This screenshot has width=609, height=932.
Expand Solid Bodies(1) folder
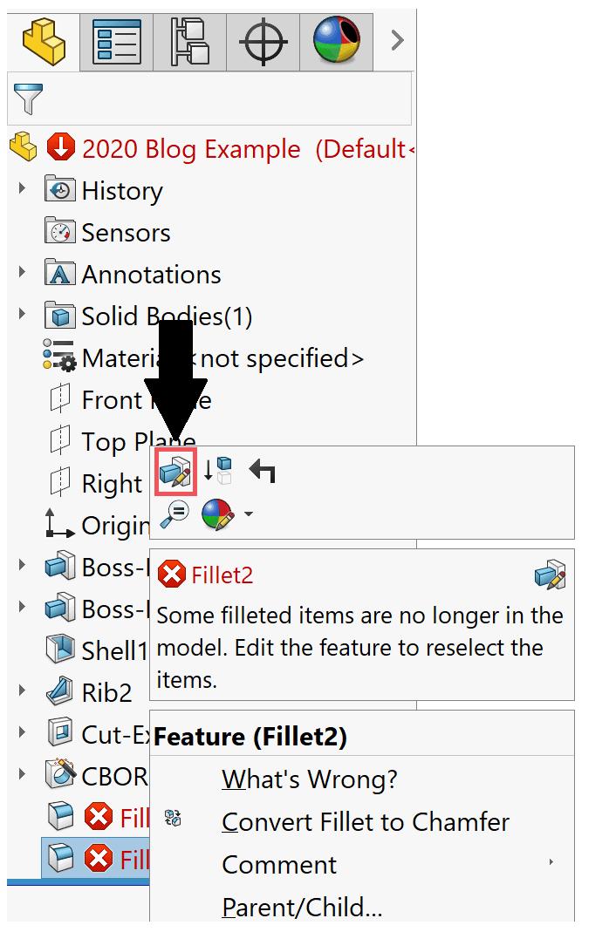pos(22,314)
